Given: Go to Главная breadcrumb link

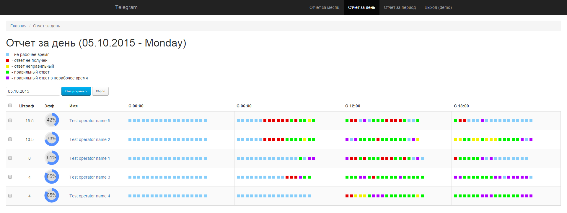Looking at the screenshot, I should pos(18,26).
